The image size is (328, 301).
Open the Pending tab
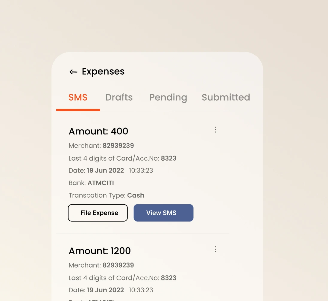168,97
